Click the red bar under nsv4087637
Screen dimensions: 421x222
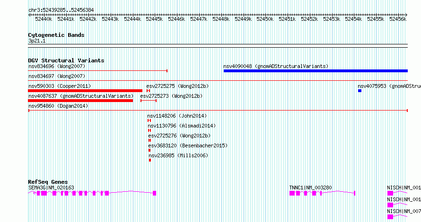coord(80,101)
